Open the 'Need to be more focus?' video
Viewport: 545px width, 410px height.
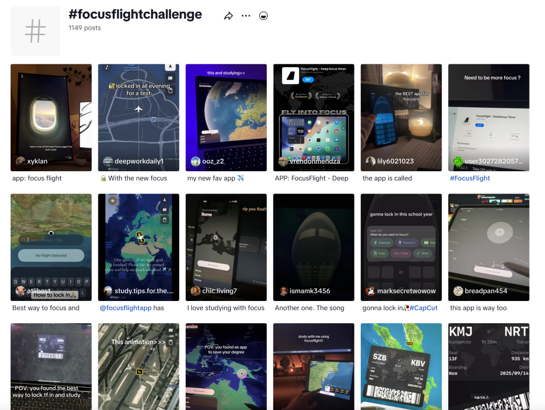[489, 112]
